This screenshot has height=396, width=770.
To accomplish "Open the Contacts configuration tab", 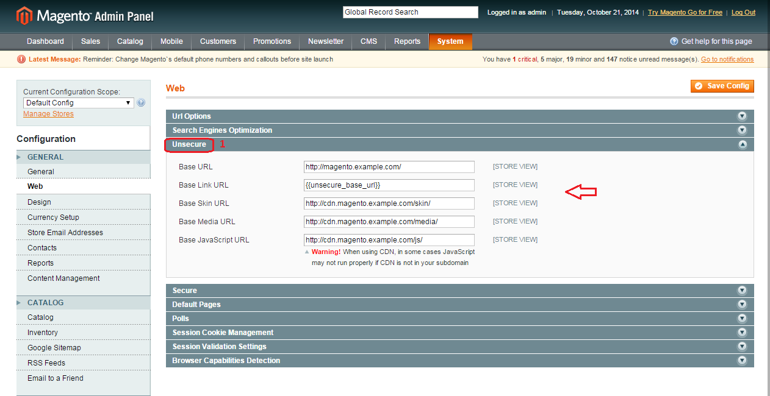I will [x=83, y=248].
